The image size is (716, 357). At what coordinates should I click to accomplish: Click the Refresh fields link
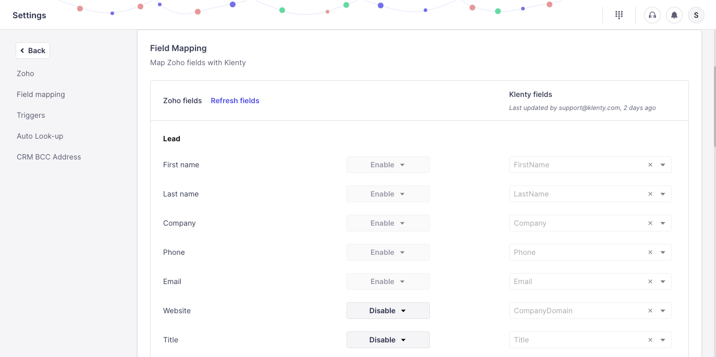(235, 101)
